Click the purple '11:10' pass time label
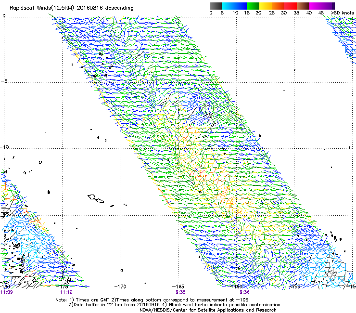Screen dimensions: 356x313 [x=66, y=292]
